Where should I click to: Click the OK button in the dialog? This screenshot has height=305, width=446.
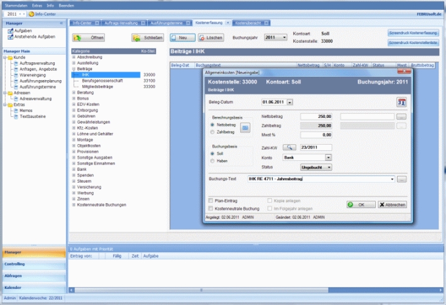pyautogui.click(x=357, y=204)
